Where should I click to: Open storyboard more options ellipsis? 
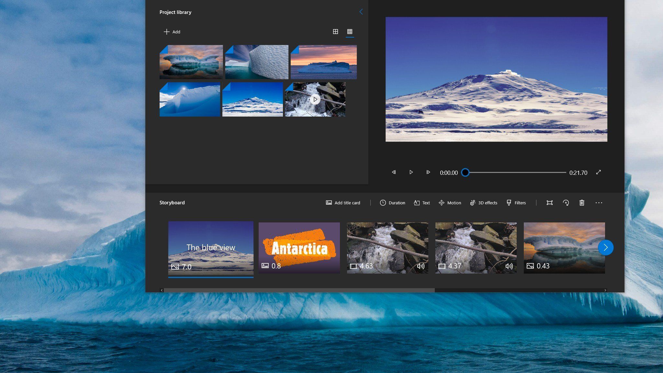pos(599,203)
